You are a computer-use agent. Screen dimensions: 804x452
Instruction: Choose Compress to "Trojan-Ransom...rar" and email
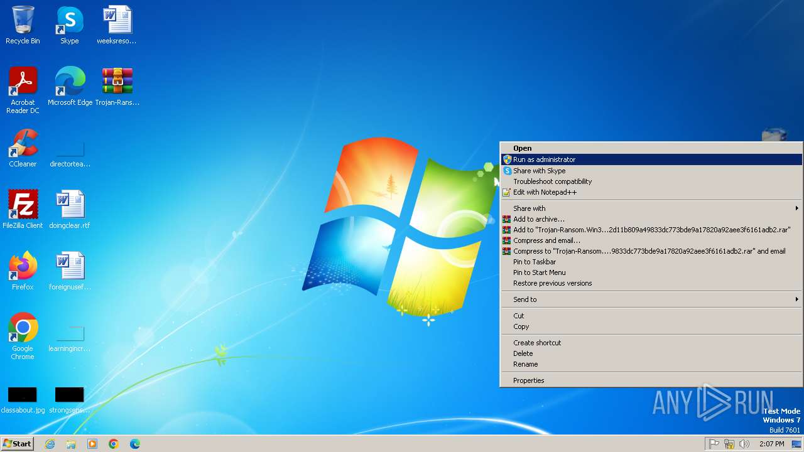point(651,251)
